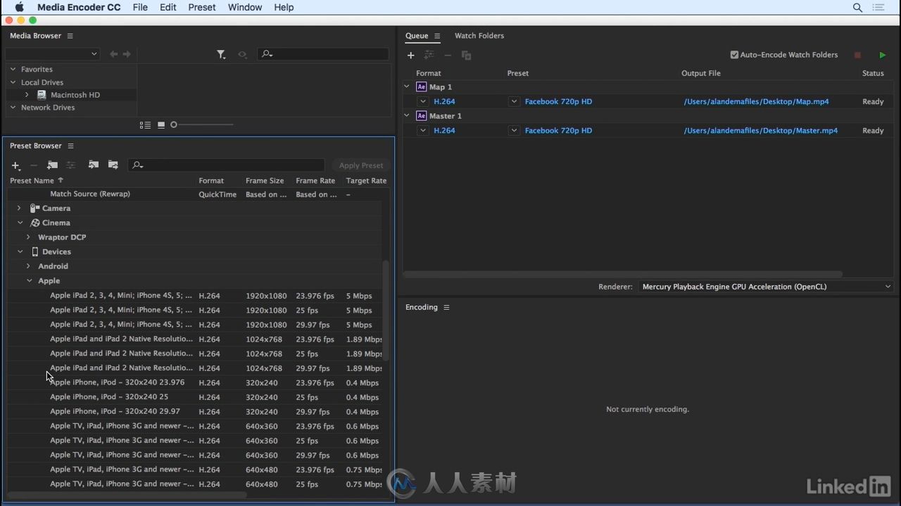This screenshot has width=901, height=506.
Task: Click H.264 format link under Master 1
Action: click(x=444, y=131)
